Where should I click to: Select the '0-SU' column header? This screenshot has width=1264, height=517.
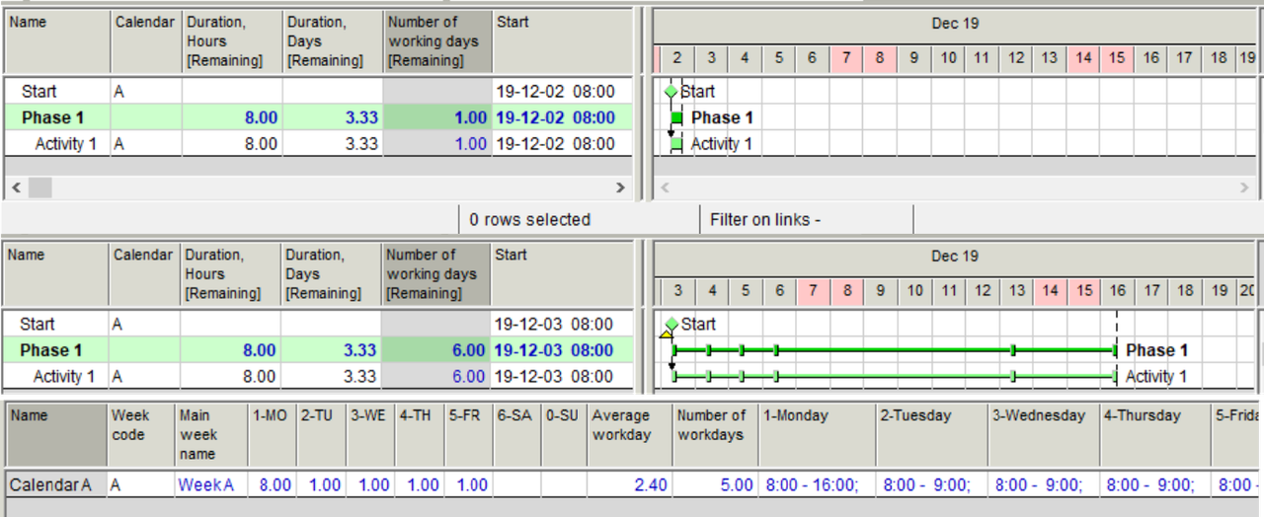564,435
